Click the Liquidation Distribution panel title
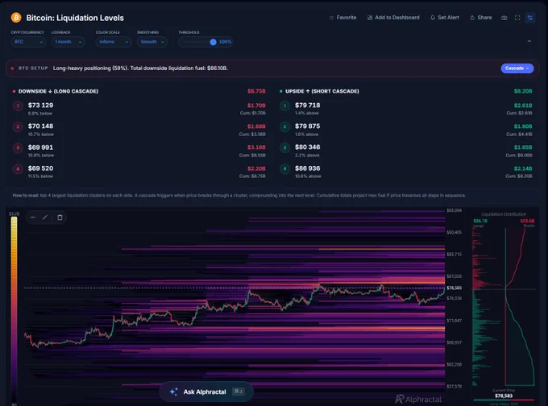 click(x=504, y=214)
